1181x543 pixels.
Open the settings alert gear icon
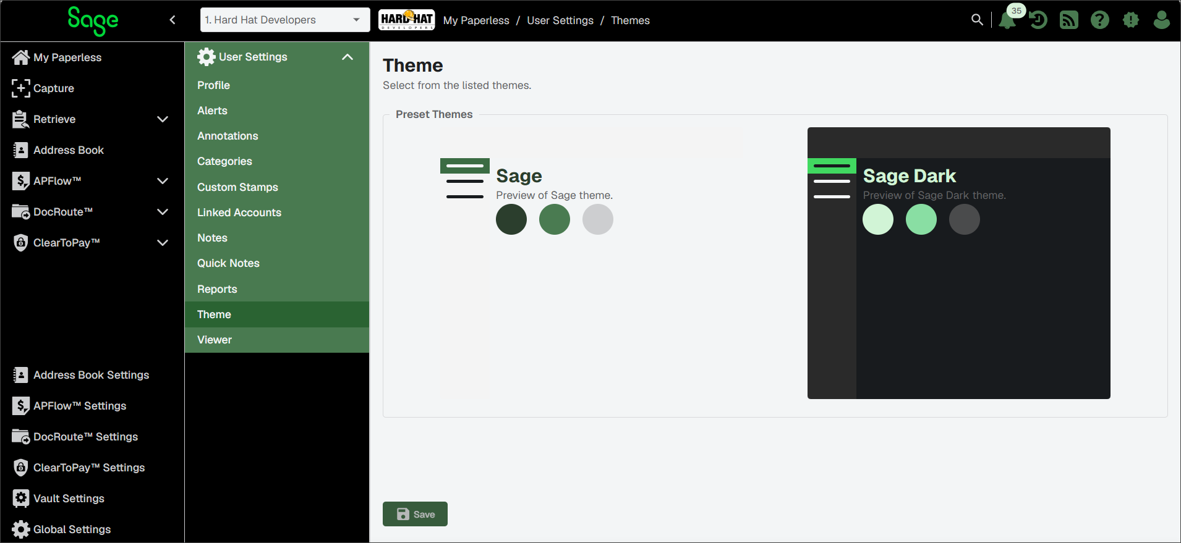[x=1131, y=20]
